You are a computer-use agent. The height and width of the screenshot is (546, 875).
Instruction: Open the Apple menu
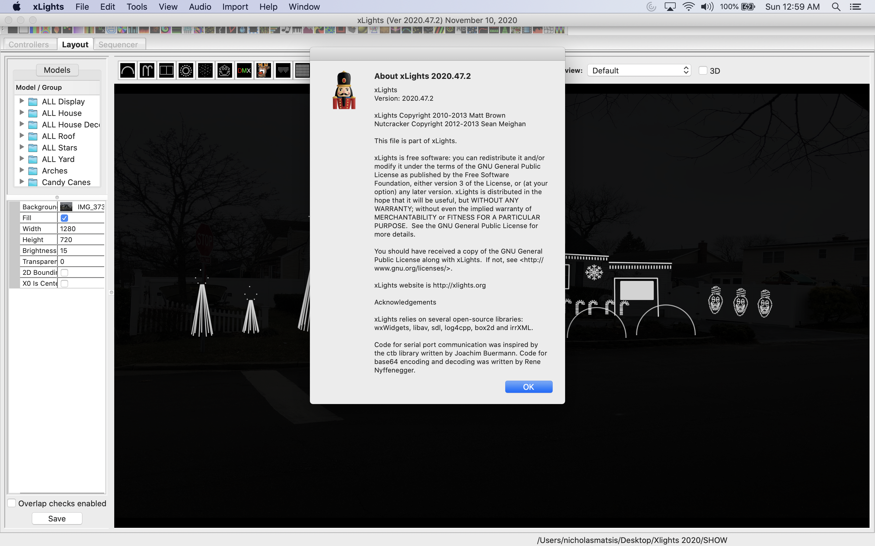[x=17, y=6]
